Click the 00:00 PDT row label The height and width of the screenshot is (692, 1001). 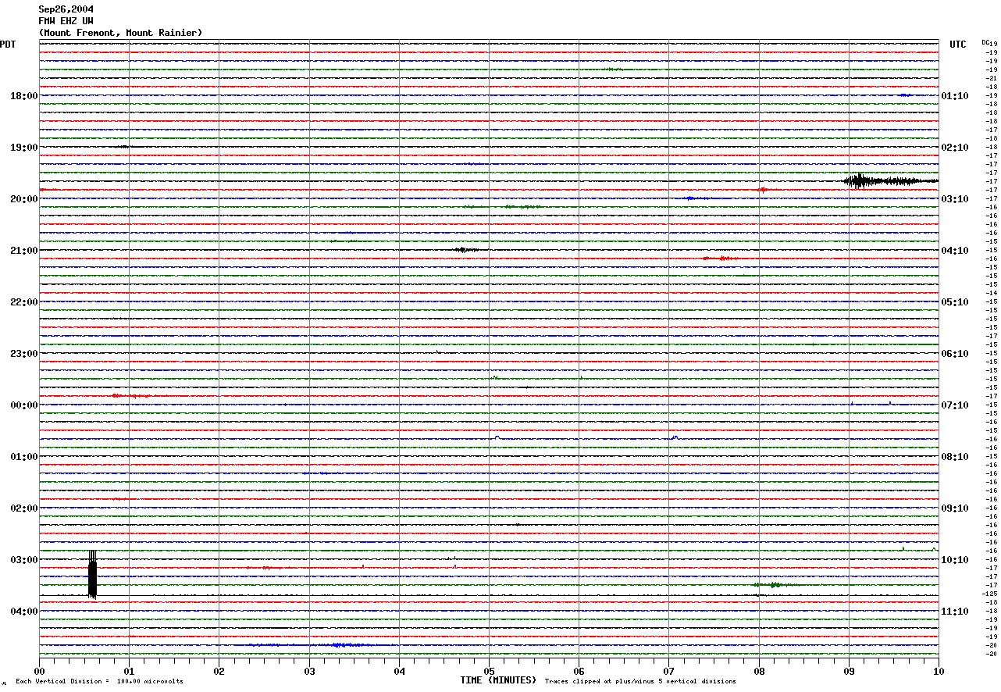point(24,405)
